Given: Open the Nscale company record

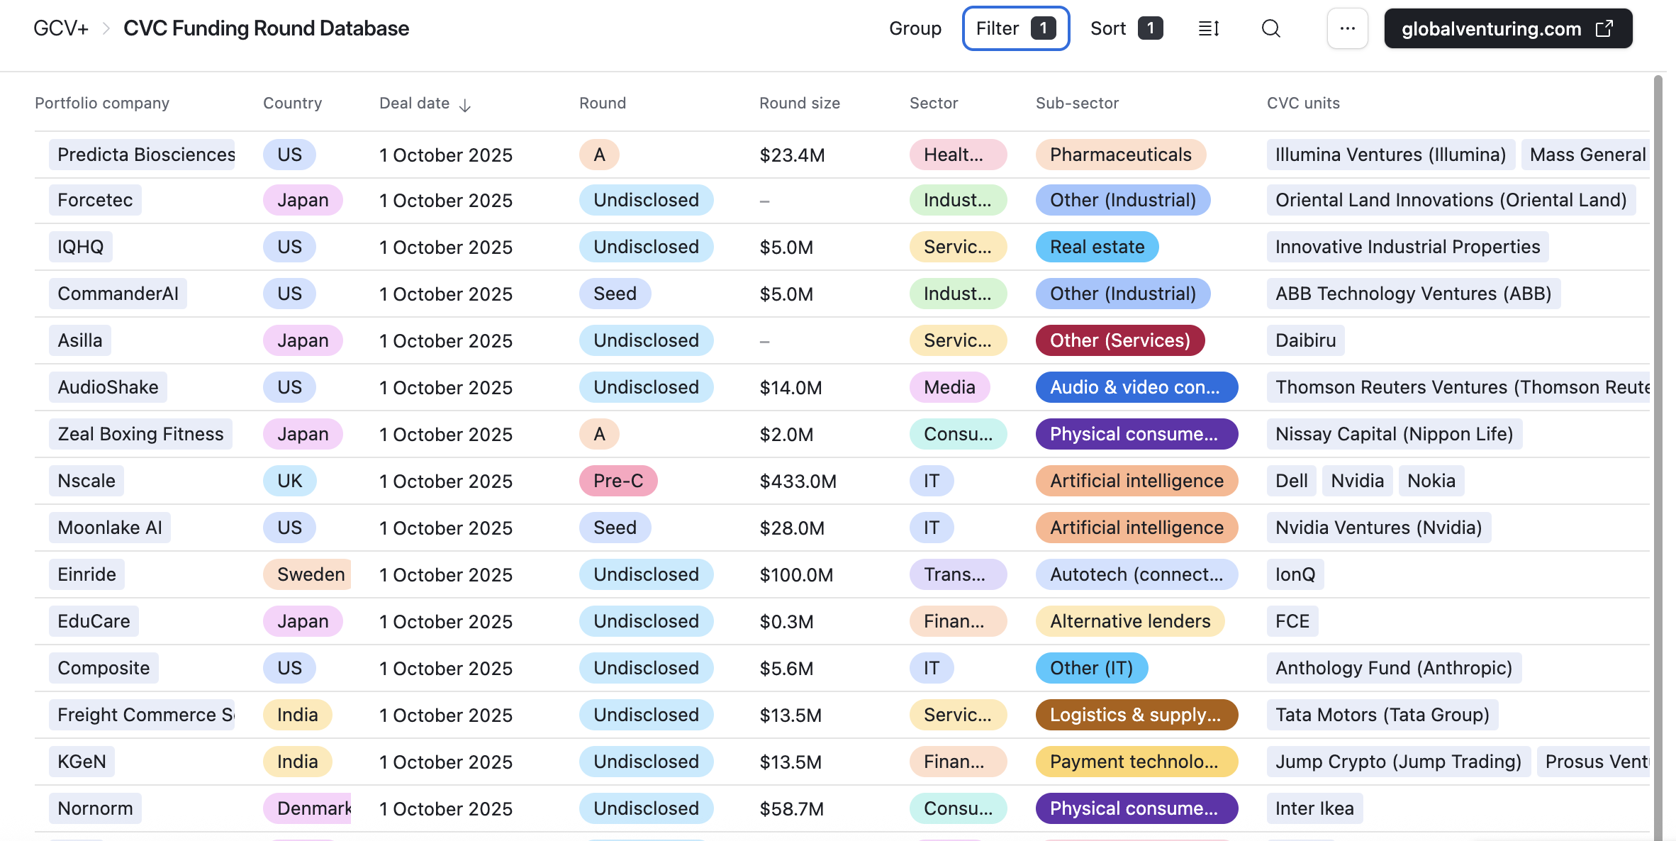Looking at the screenshot, I should click(86, 481).
